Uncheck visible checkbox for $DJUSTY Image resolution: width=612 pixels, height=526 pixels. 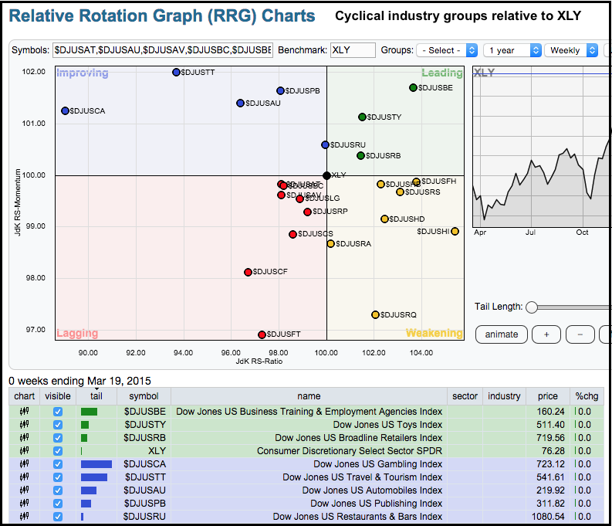pyautogui.click(x=57, y=425)
